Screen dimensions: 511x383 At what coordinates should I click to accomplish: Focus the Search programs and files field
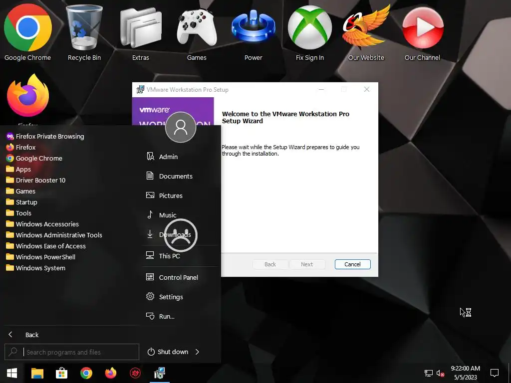click(x=72, y=352)
